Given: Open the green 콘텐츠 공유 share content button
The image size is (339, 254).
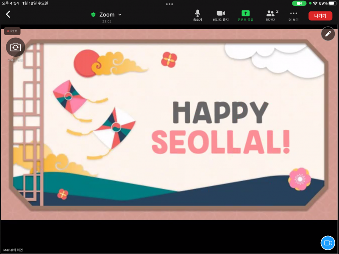Looking at the screenshot, I should pyautogui.click(x=245, y=16).
